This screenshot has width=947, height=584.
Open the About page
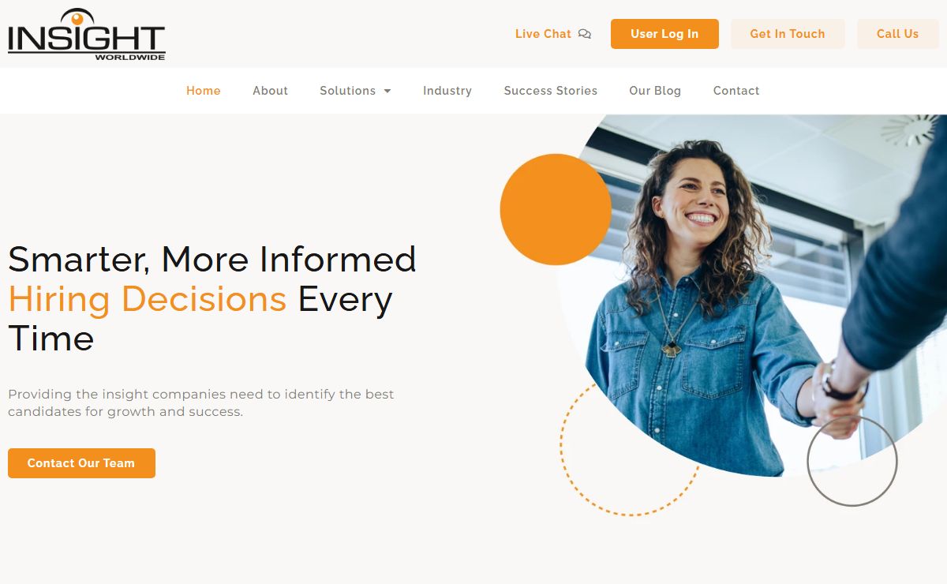click(x=270, y=91)
